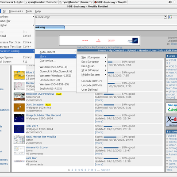This screenshot has width=177, height=177.
Task: Select Western (ISO-8859-1) encoding
Action: coord(56,67)
